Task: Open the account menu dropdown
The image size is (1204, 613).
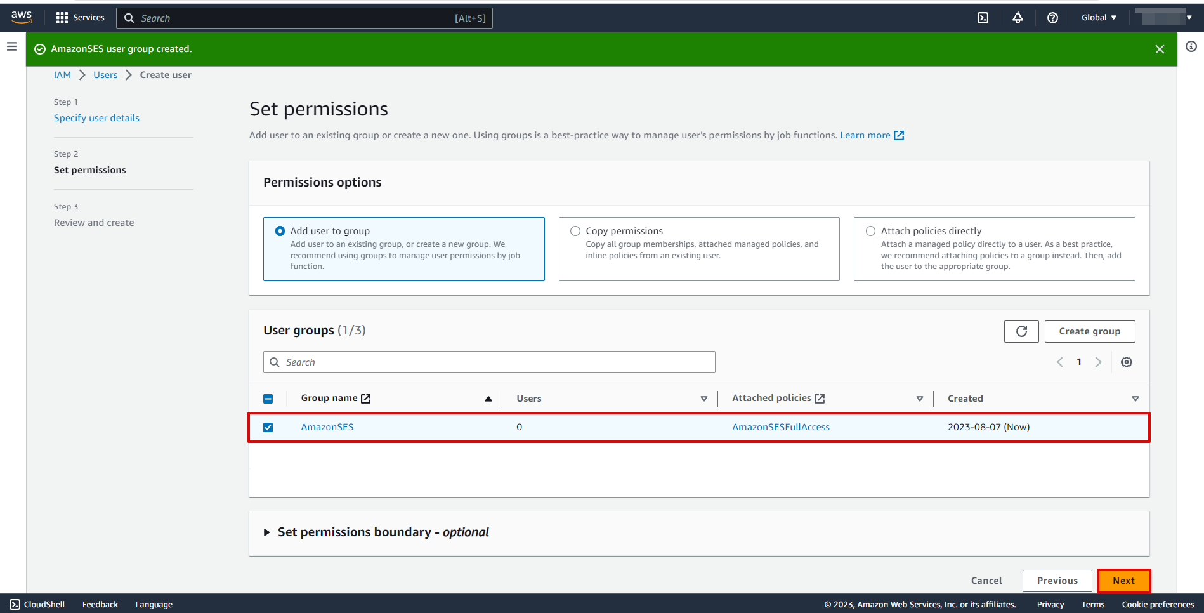Action: (x=1164, y=18)
